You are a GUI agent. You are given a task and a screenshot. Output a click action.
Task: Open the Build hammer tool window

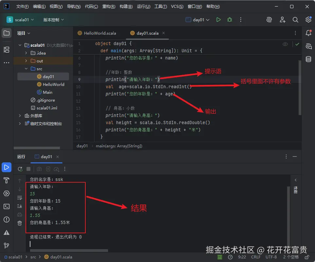point(7,180)
